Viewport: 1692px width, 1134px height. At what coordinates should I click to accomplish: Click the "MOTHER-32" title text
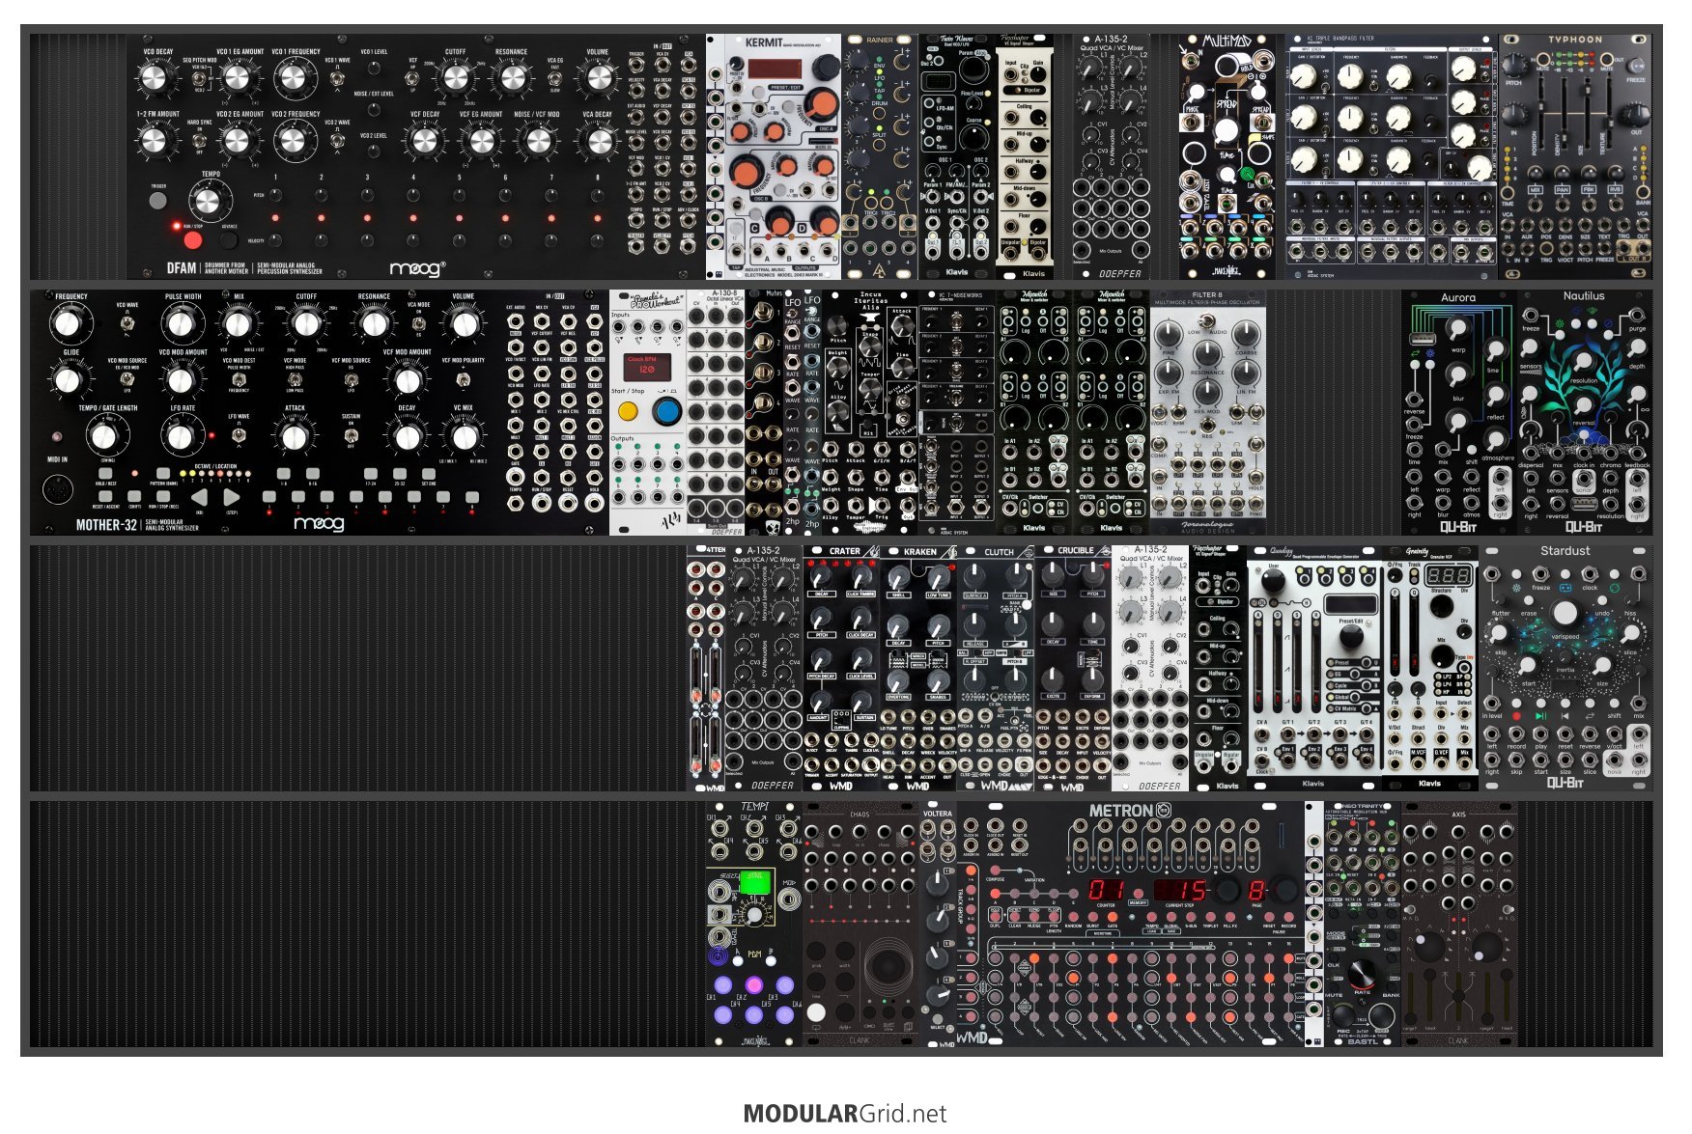click(106, 525)
